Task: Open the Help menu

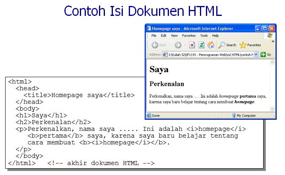Action: pos(215,36)
